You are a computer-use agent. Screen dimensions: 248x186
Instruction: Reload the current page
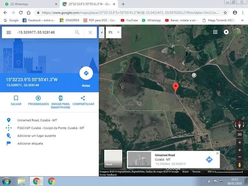[x=21, y=13]
